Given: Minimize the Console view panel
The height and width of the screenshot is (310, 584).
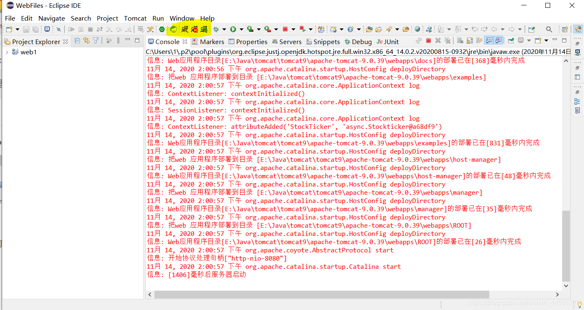Looking at the screenshot, I should coord(555,40).
